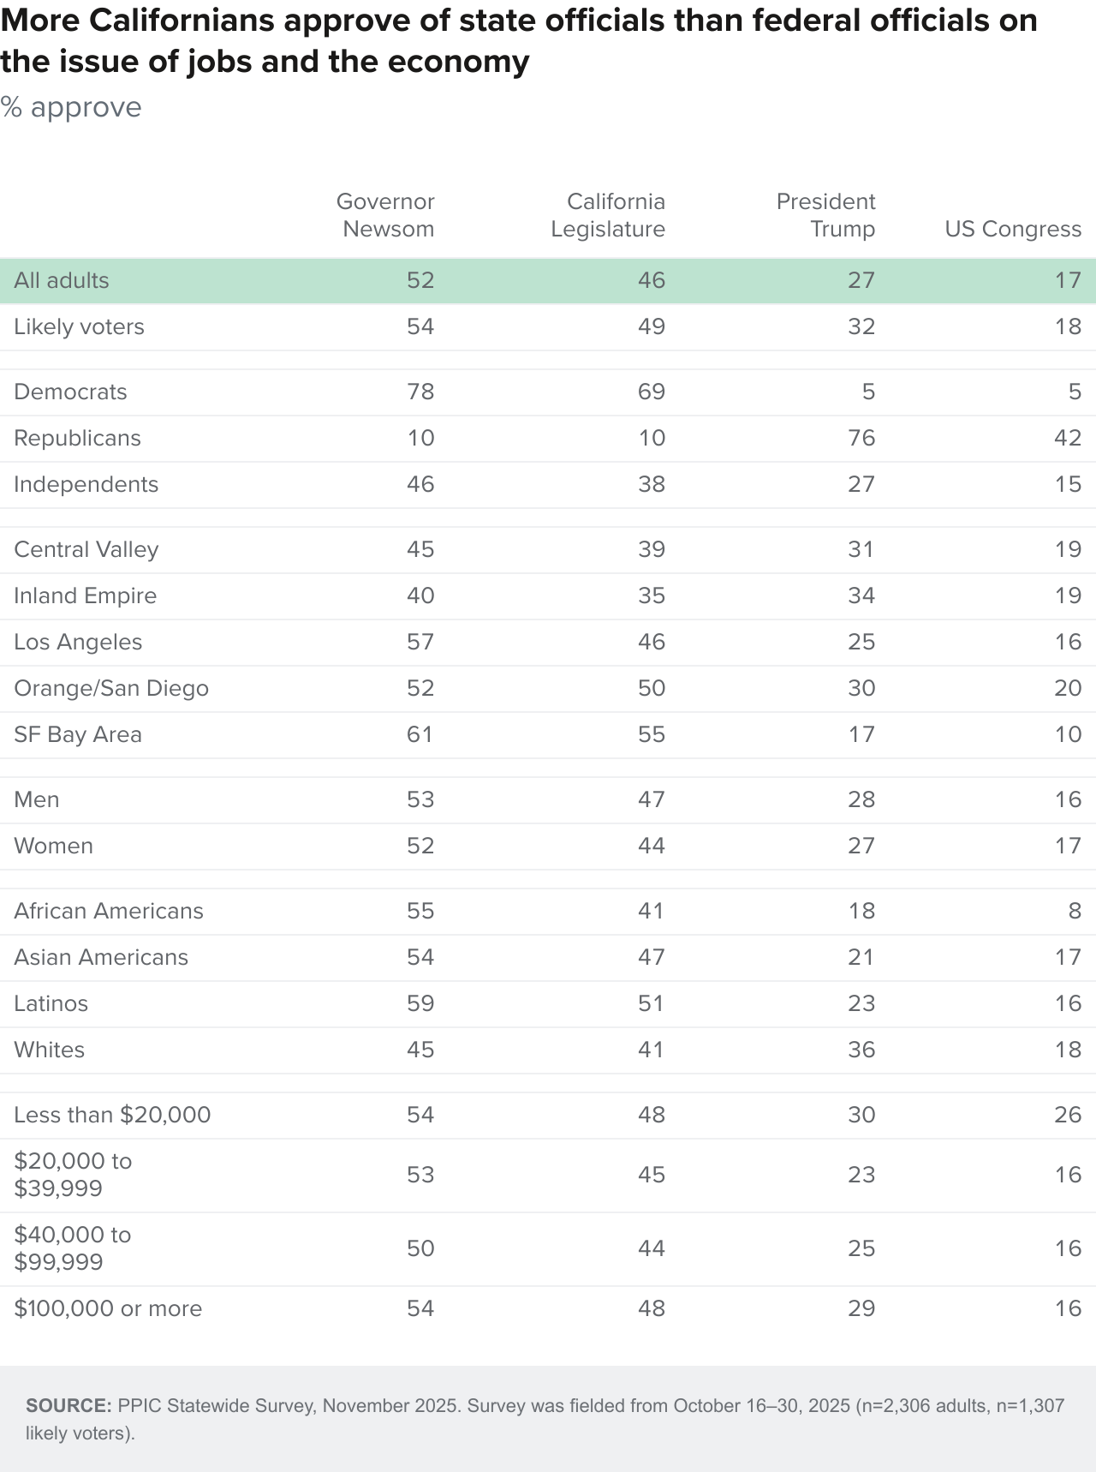The height and width of the screenshot is (1472, 1096).
Task: Click the SOURCE PPIC Statewide Survey footnote
Action: pyautogui.click(x=545, y=1419)
